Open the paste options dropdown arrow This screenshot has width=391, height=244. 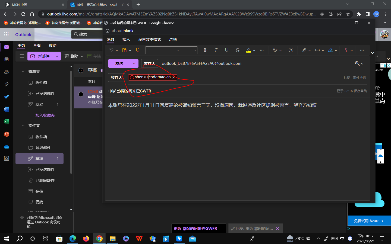tap(130, 50)
